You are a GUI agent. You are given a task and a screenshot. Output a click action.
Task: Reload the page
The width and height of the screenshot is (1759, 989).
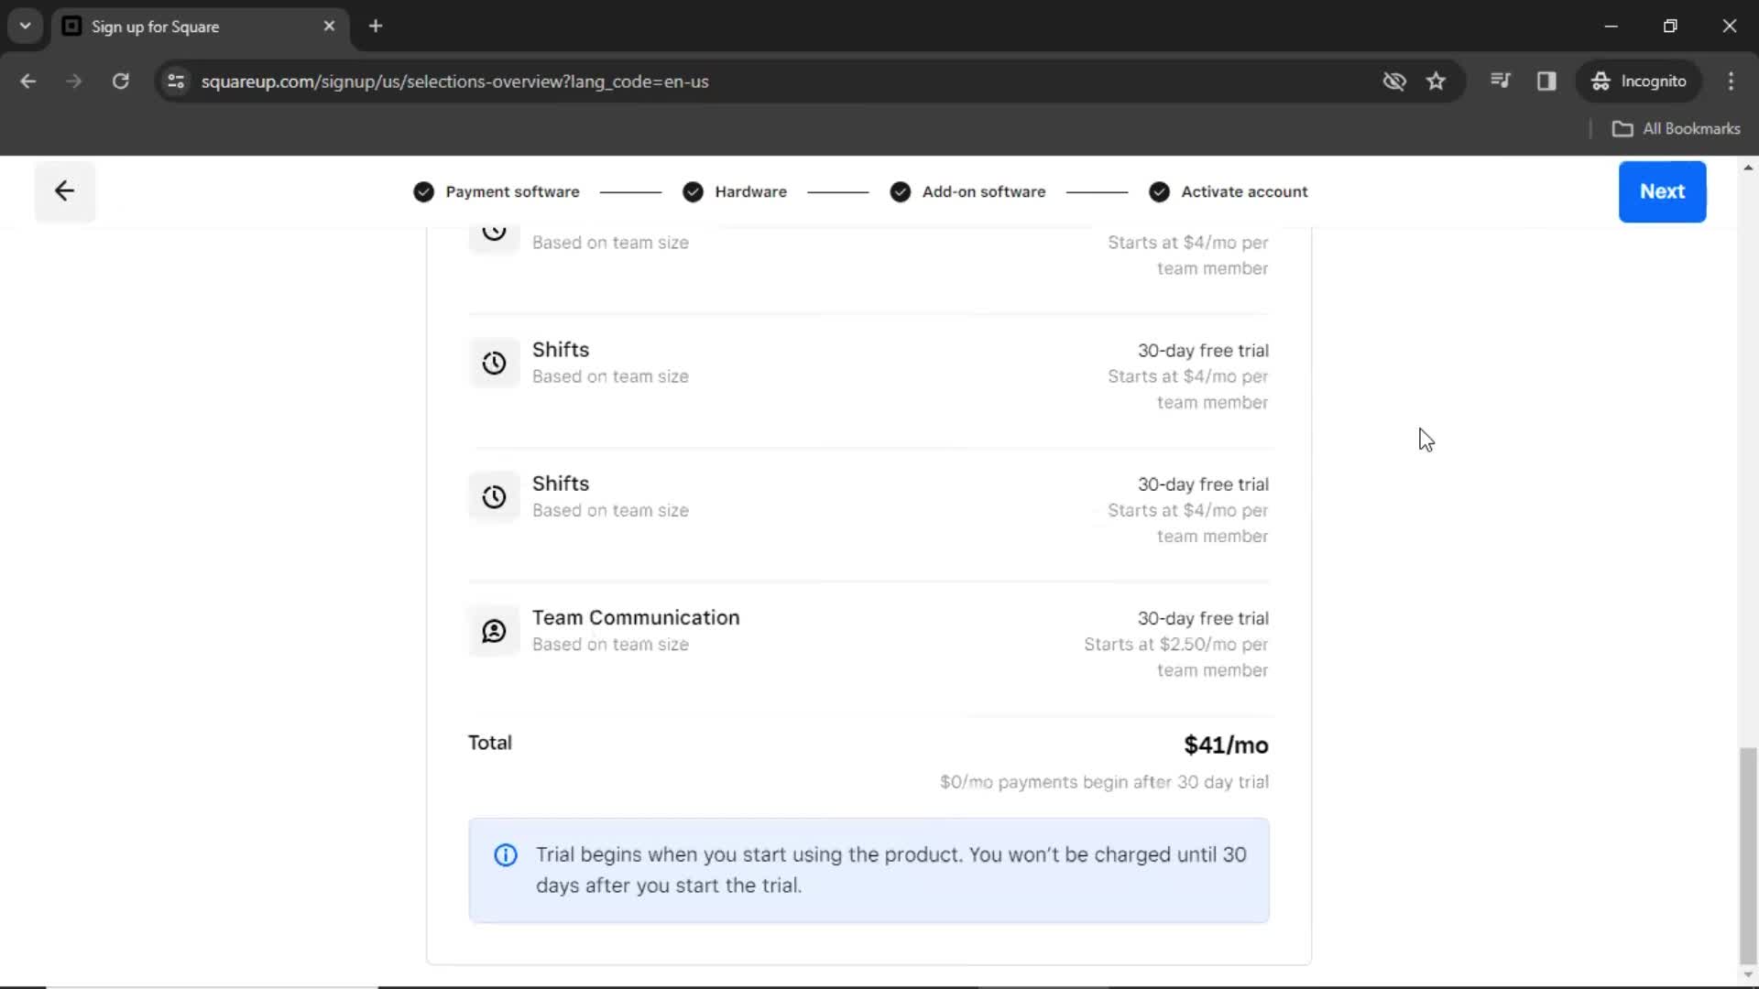[120, 82]
